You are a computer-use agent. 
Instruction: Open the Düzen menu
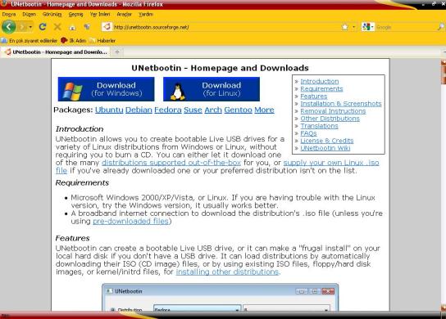point(30,14)
